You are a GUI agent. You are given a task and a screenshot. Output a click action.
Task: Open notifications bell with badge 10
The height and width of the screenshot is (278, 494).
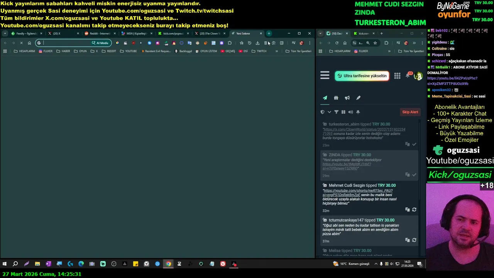tap(408, 75)
